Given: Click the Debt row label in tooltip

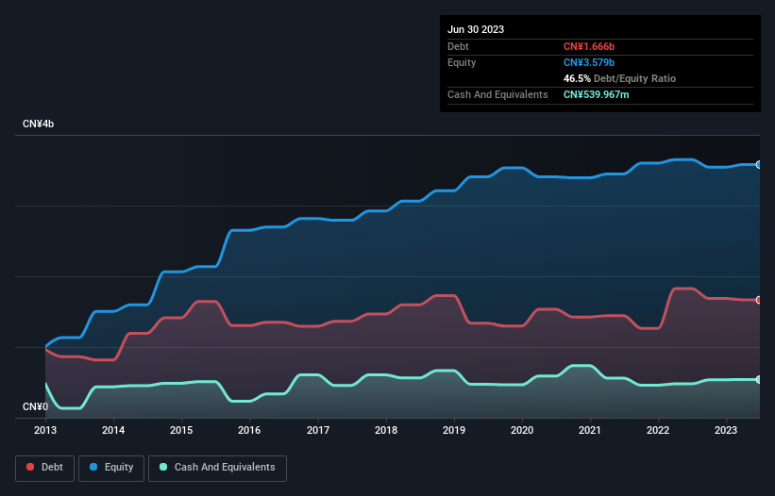Looking at the screenshot, I should click(x=458, y=46).
